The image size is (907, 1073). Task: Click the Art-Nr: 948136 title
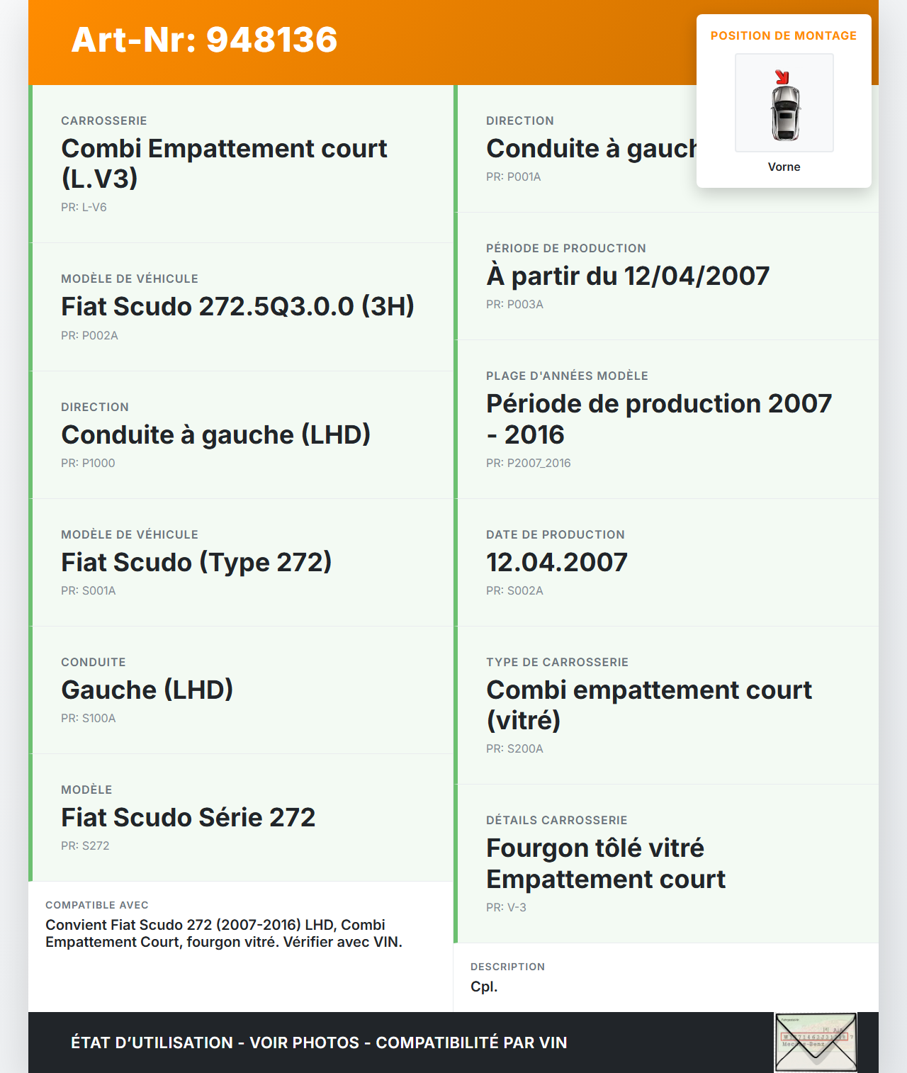(204, 40)
